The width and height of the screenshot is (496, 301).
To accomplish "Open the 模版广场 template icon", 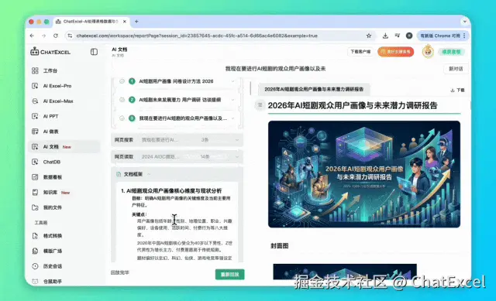I will [35, 251].
